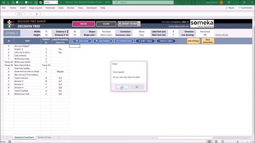Screen dimensions: 255x143
Task: Select the Connector value Elbow
Action: [141, 32]
